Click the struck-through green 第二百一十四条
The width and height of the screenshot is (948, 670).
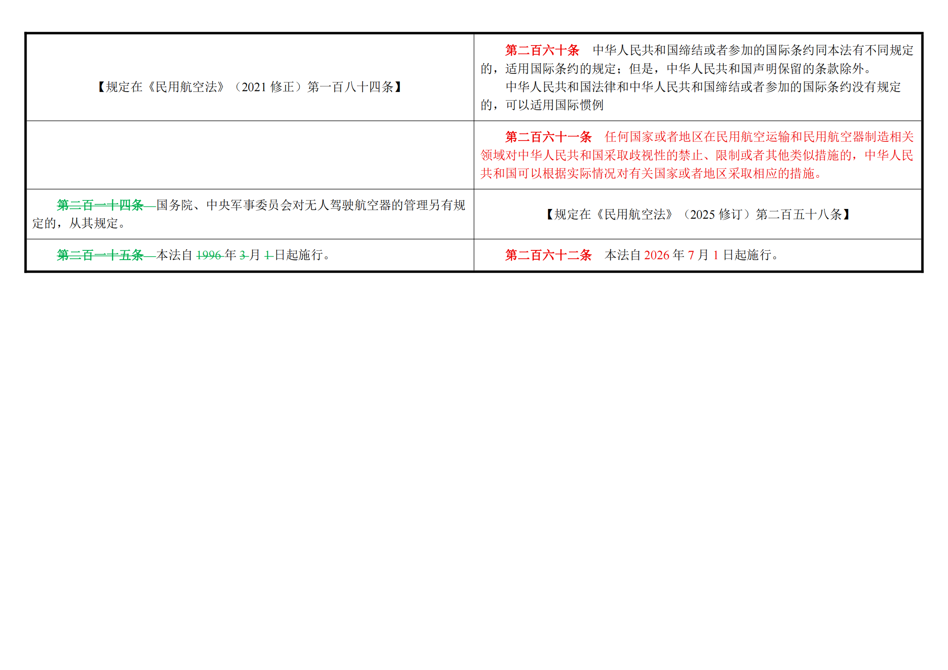(x=100, y=205)
